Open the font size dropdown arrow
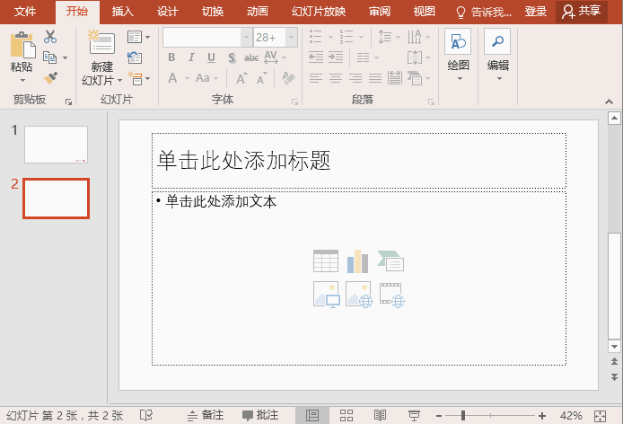 (x=291, y=38)
